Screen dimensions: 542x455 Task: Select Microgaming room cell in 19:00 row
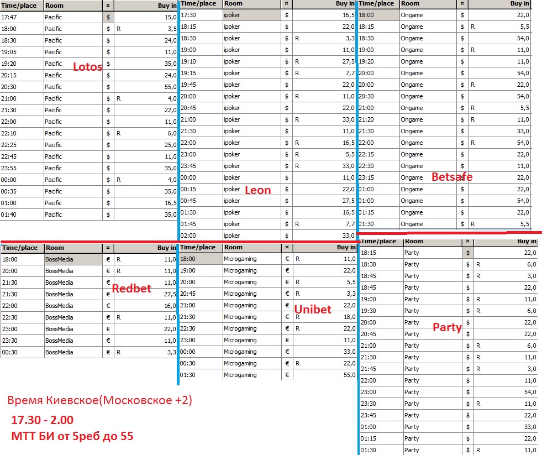point(252,270)
